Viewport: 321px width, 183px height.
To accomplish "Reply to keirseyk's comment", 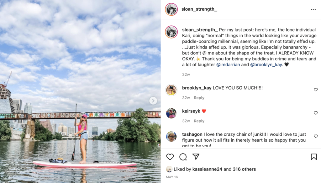I will click(x=199, y=121).
